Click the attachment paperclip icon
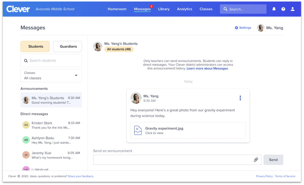 click(x=256, y=160)
